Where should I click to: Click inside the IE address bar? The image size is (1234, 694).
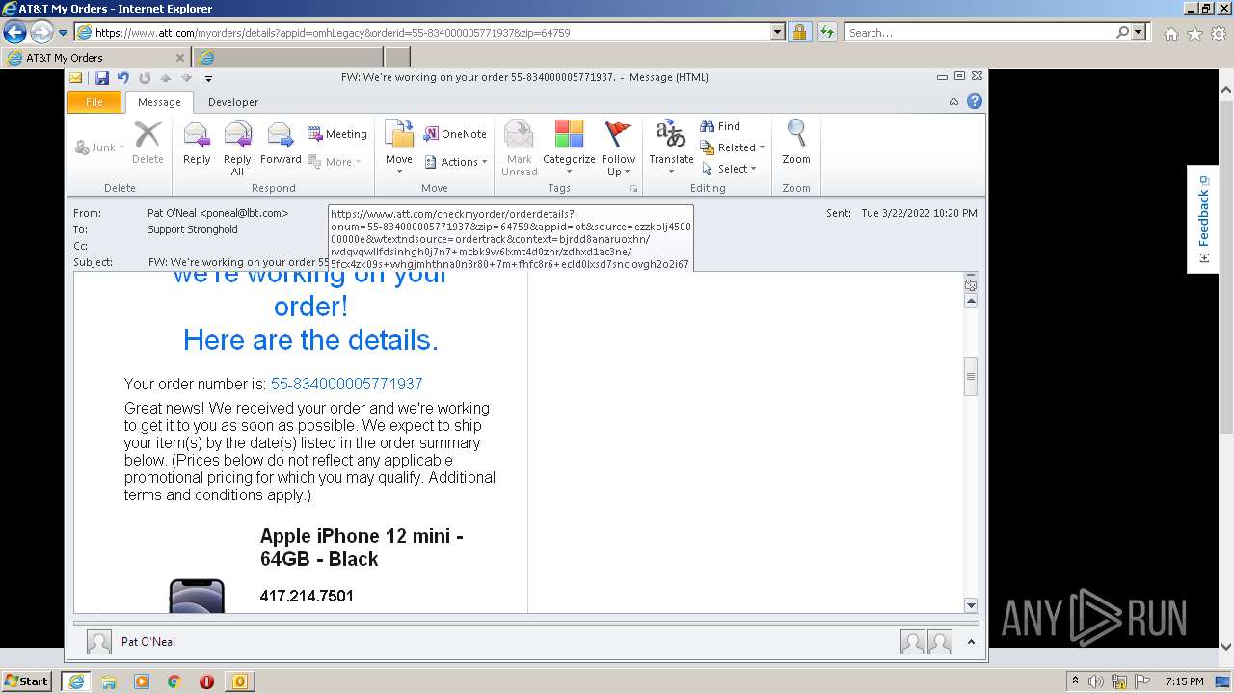432,33
